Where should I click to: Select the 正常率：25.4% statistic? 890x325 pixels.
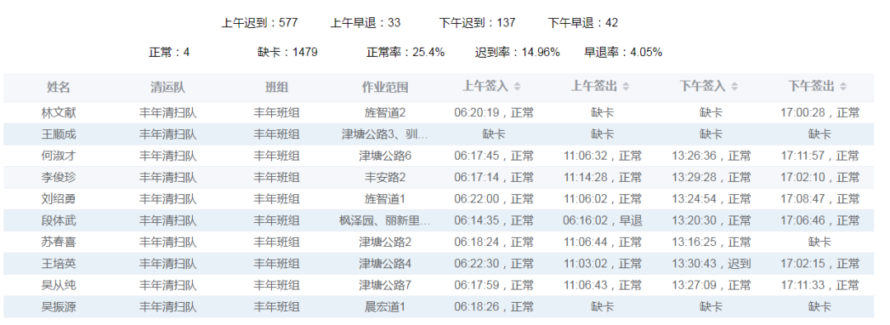click(x=405, y=52)
